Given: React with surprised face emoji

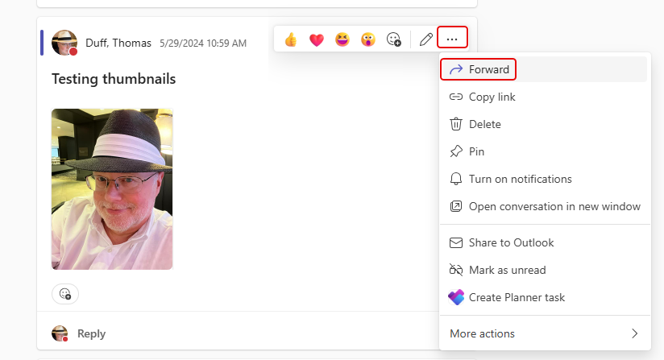Looking at the screenshot, I should click(368, 39).
